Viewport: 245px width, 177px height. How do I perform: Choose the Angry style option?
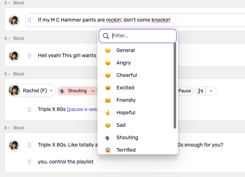click(123, 63)
